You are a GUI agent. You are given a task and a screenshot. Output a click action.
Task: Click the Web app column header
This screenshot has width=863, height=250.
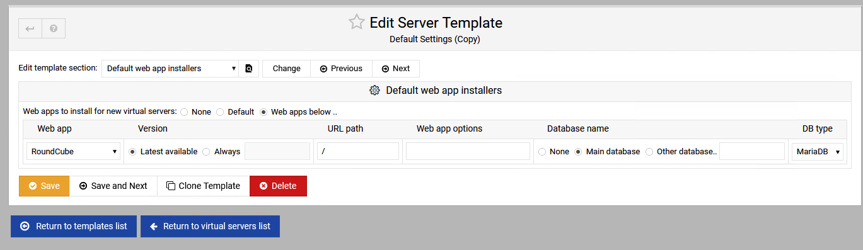pyautogui.click(x=54, y=128)
